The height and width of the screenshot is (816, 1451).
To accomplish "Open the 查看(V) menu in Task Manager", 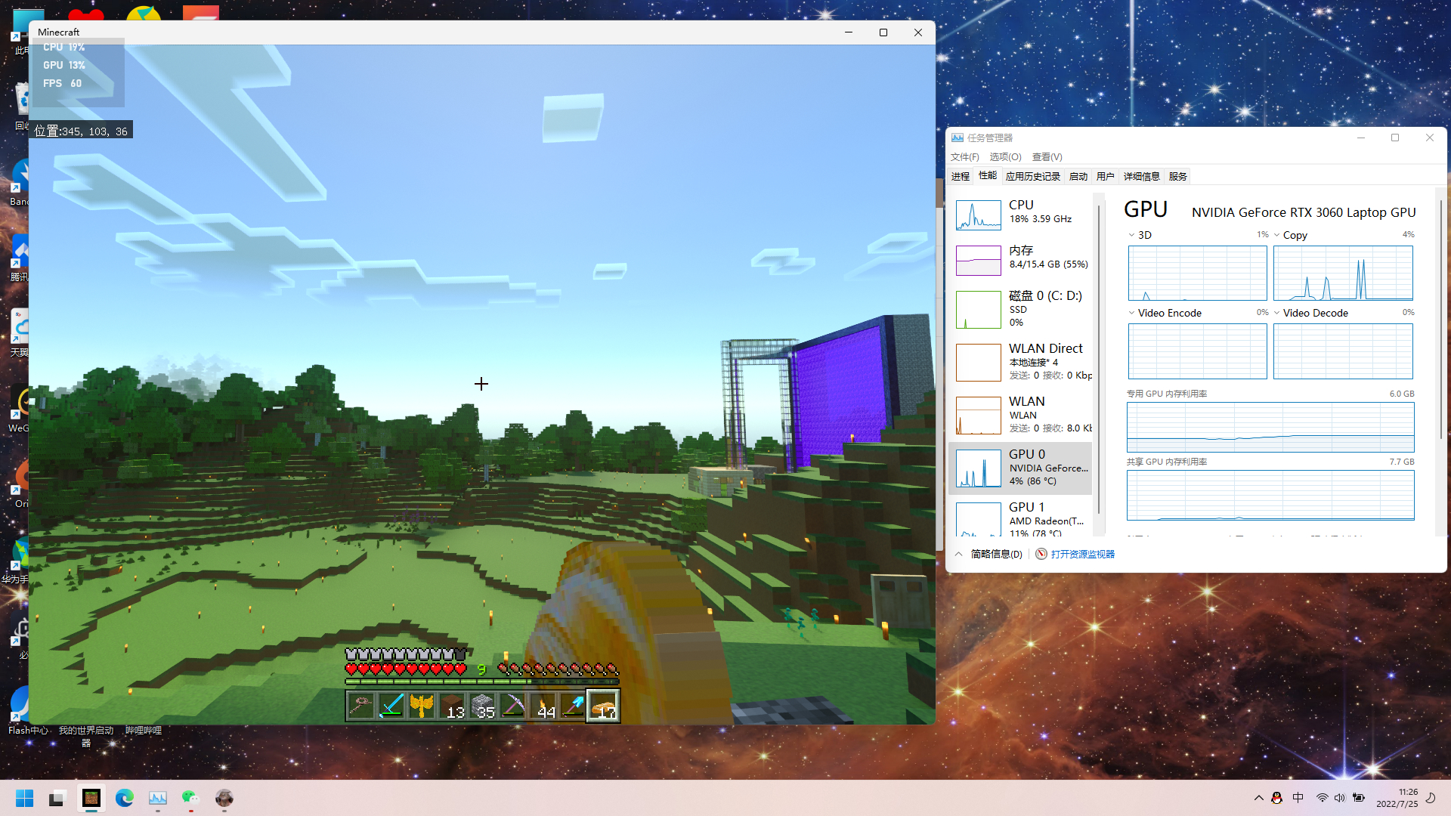I will [1047, 157].
